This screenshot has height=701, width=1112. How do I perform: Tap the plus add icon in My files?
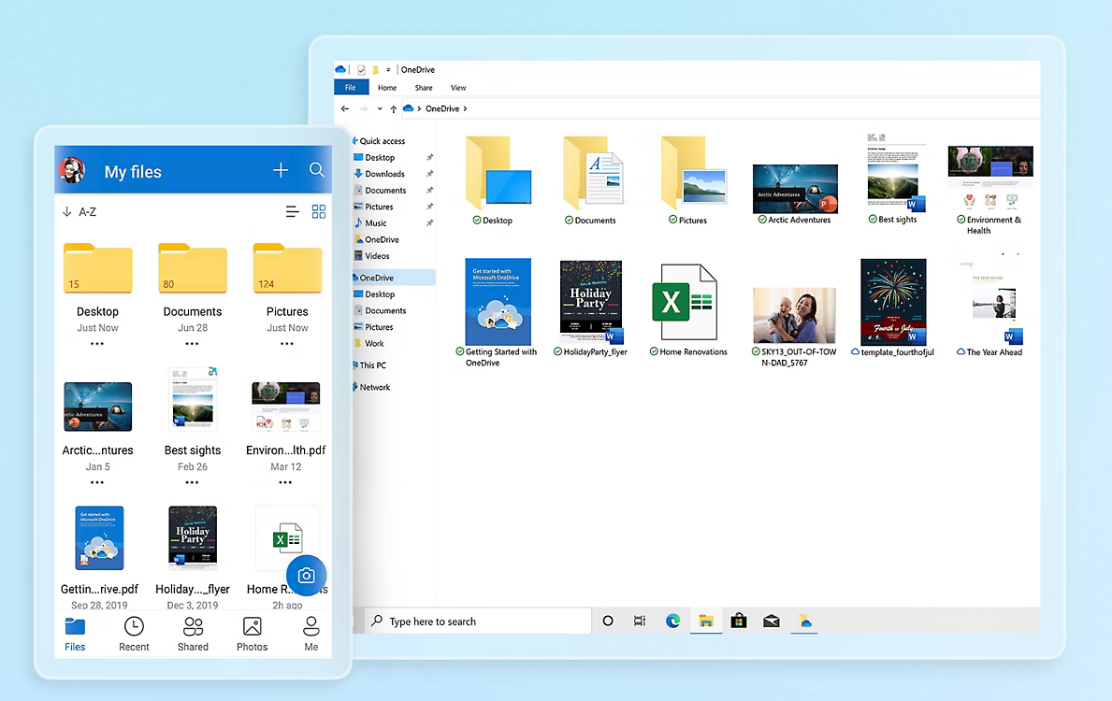click(281, 170)
